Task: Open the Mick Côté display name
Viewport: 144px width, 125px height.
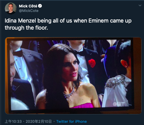Action: click(x=28, y=6)
